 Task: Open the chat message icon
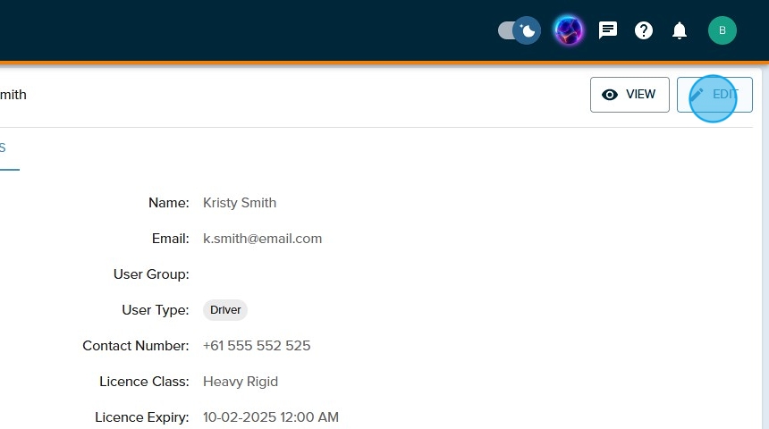608,31
